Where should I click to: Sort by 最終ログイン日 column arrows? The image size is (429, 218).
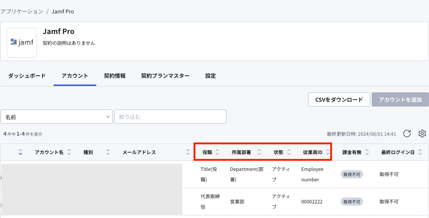tap(420, 152)
